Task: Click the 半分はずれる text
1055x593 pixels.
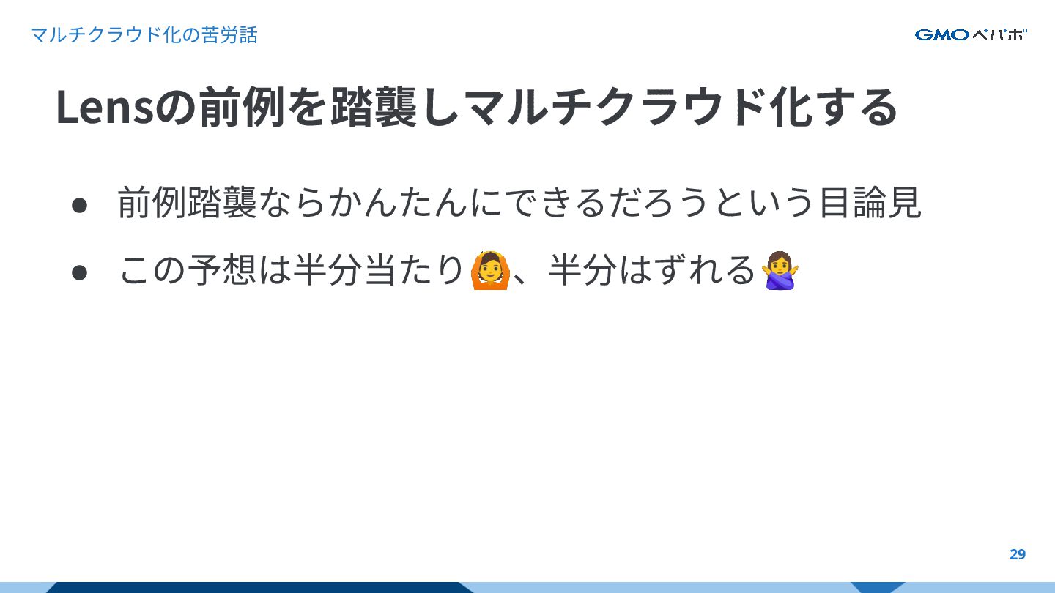Action: pyautogui.click(x=652, y=270)
